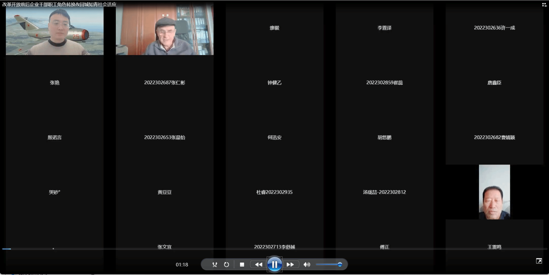Click the participant tile labeled 黄豆豆
The width and height of the screenshot is (549, 275).
[x=165, y=192]
